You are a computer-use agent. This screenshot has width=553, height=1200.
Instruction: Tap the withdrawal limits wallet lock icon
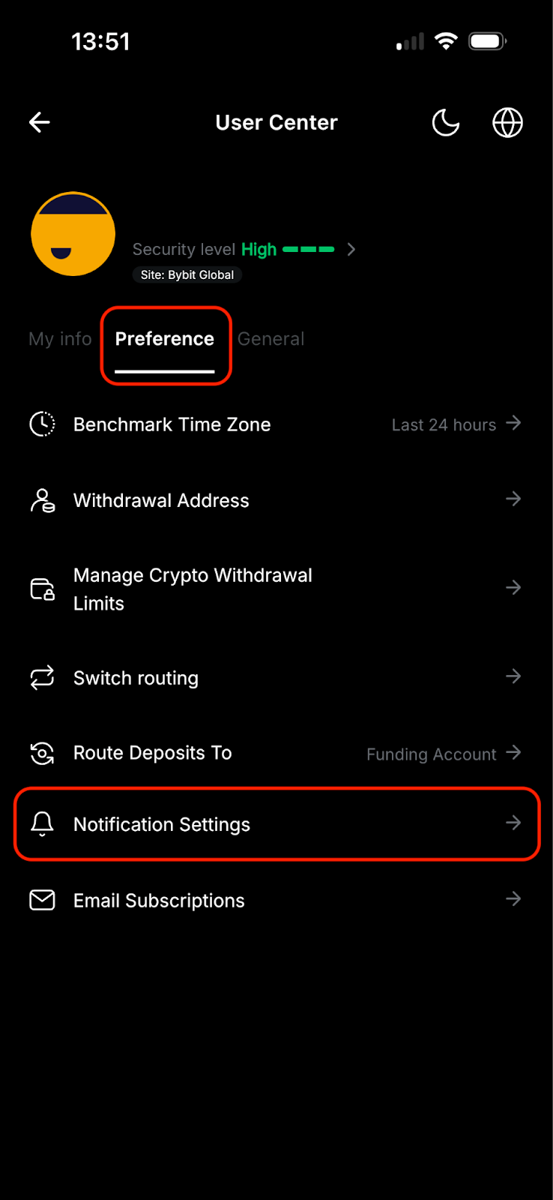pyautogui.click(x=43, y=589)
